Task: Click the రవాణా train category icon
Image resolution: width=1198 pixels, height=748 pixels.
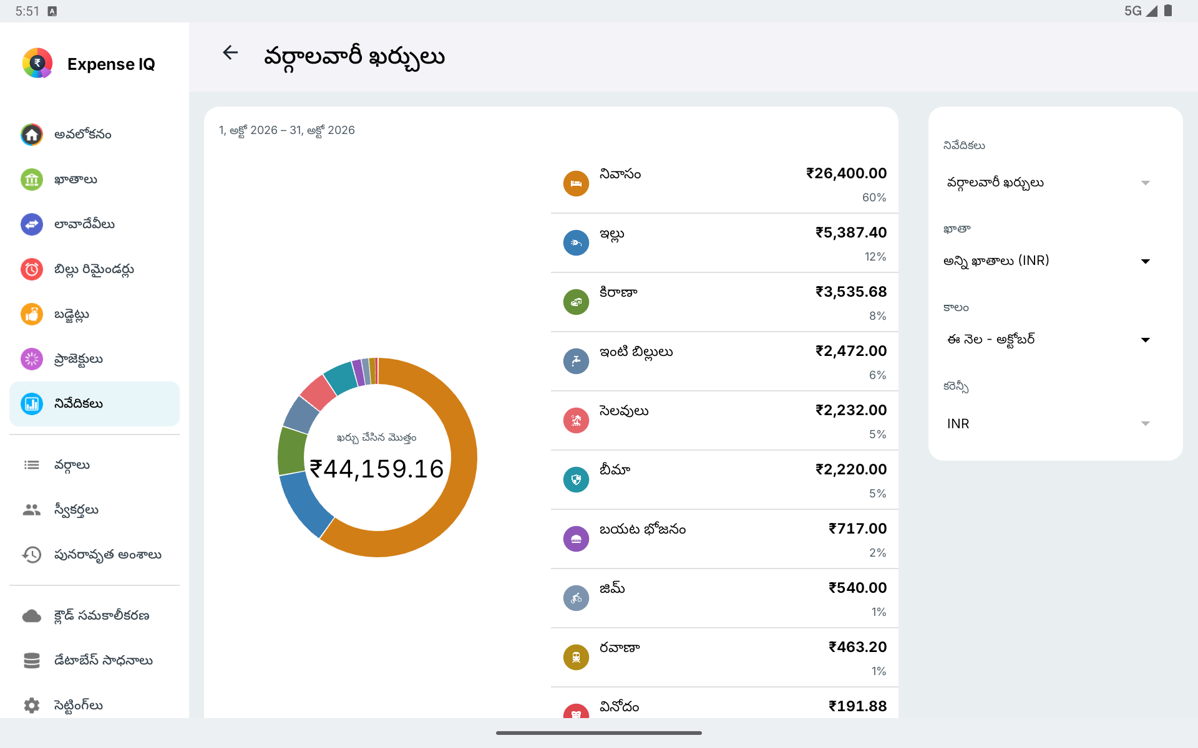Action: click(576, 657)
